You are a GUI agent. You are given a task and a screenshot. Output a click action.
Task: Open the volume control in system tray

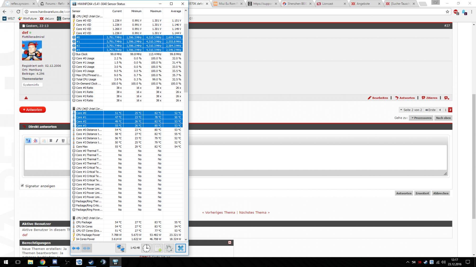443,262
